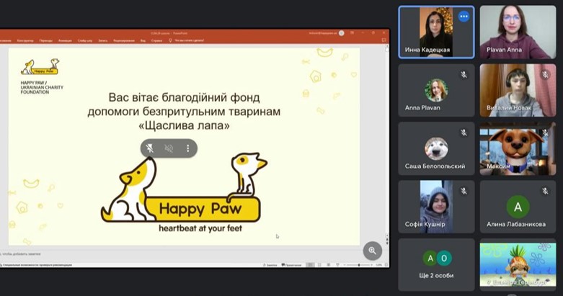Select Anna Plavan avatar tile
This screenshot has width=563, height=296.
pyautogui.click(x=436, y=91)
